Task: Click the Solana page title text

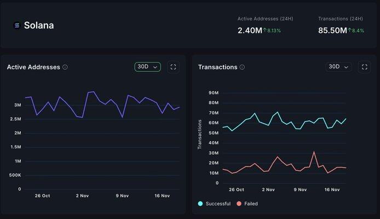Action: pos(39,25)
